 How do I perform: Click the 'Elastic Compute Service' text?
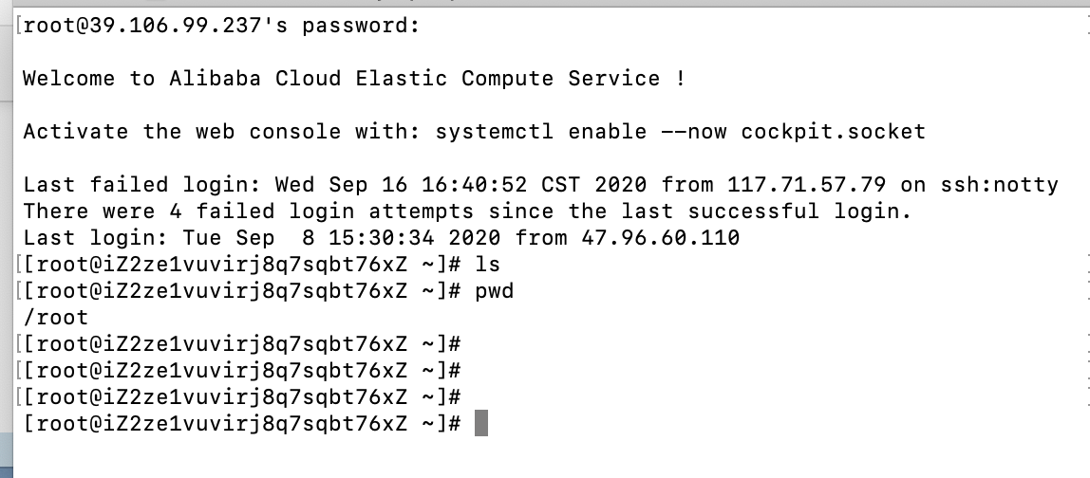[507, 79]
